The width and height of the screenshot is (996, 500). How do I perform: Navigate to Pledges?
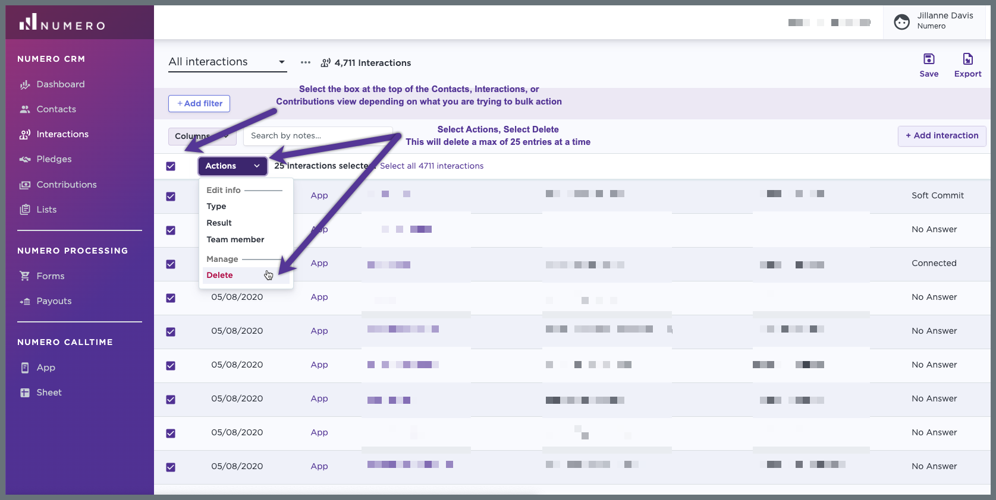point(45,159)
